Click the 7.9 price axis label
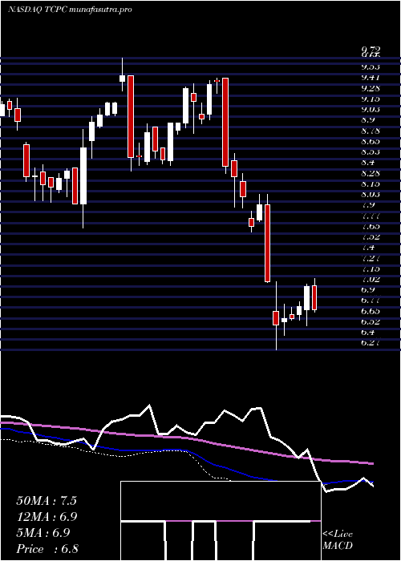The height and width of the screenshot is (561, 401). (368, 205)
